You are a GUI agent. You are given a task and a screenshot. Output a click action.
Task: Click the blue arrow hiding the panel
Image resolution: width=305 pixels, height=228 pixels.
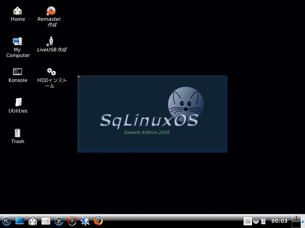click(x=303, y=221)
